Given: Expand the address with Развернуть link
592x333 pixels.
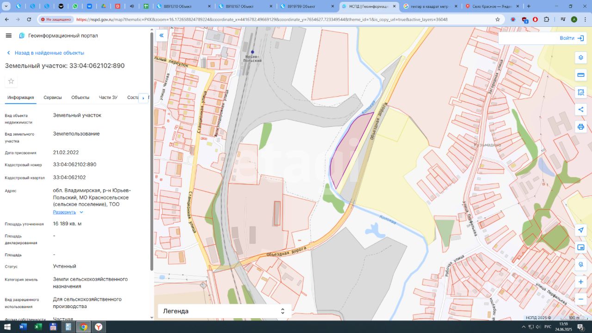Looking at the screenshot, I should coord(68,212).
